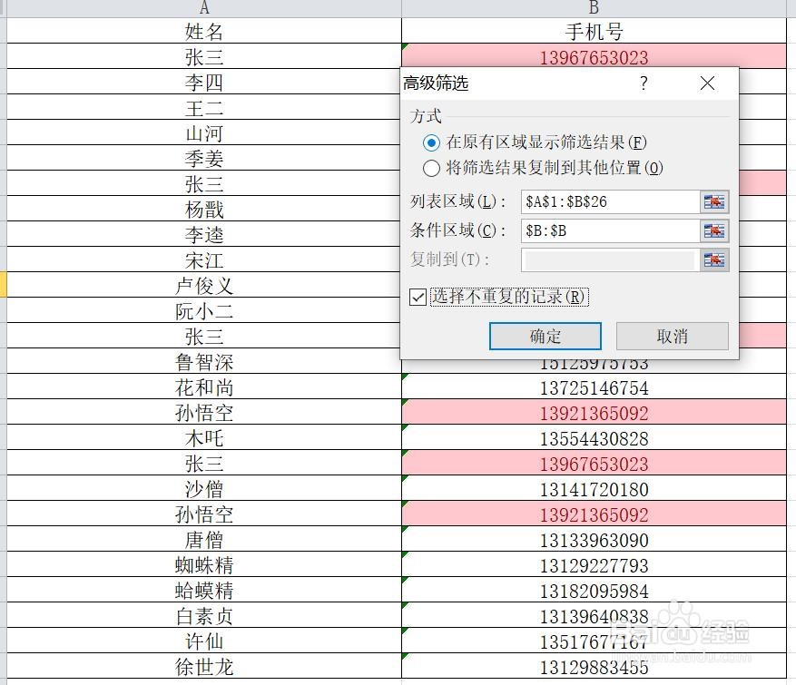Click the 确定 button

pyautogui.click(x=545, y=336)
